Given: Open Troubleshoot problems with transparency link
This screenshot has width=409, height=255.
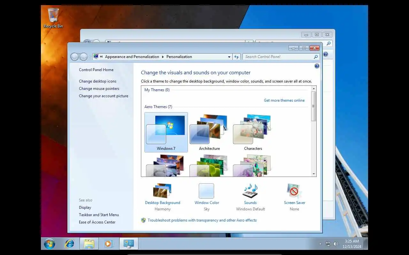Looking at the screenshot, I should 202,220.
